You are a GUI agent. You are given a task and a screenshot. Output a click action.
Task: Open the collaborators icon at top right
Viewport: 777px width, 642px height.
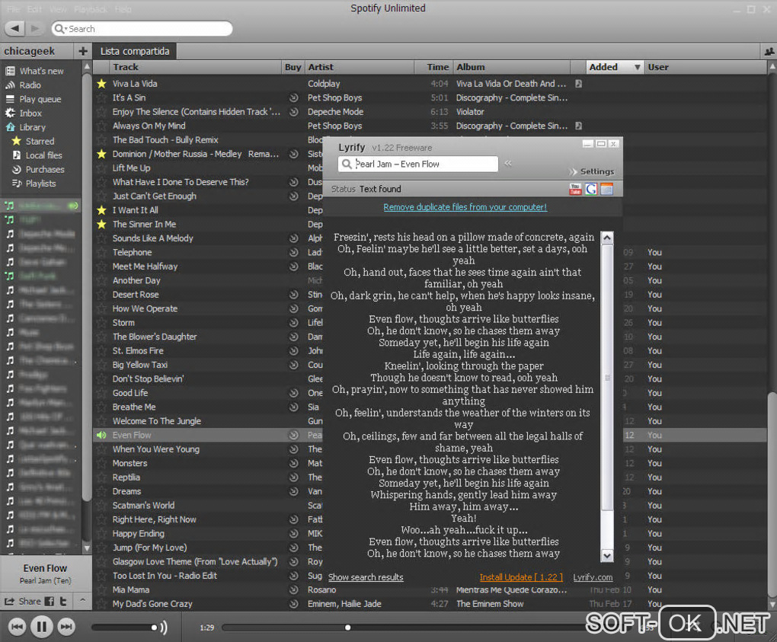[769, 52]
